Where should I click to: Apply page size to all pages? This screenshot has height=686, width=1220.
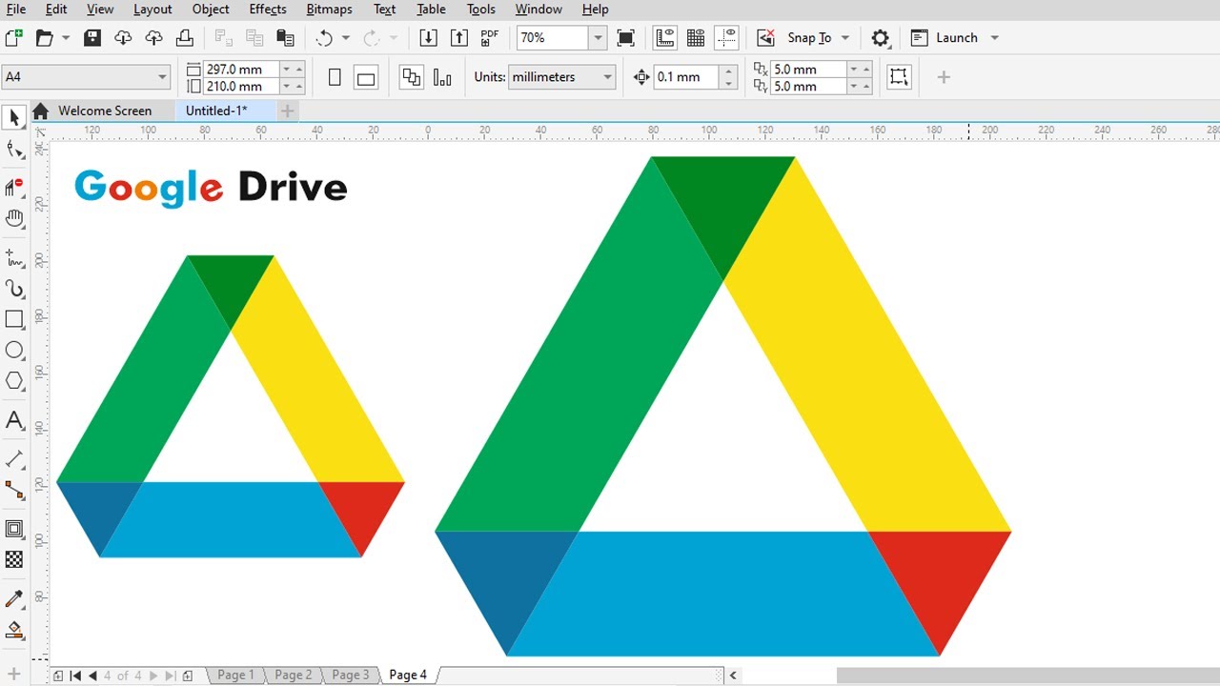coord(412,77)
